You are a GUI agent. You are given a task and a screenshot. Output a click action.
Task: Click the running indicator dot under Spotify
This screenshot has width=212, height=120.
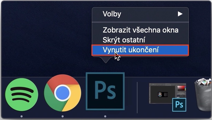pyautogui.click(x=22, y=116)
